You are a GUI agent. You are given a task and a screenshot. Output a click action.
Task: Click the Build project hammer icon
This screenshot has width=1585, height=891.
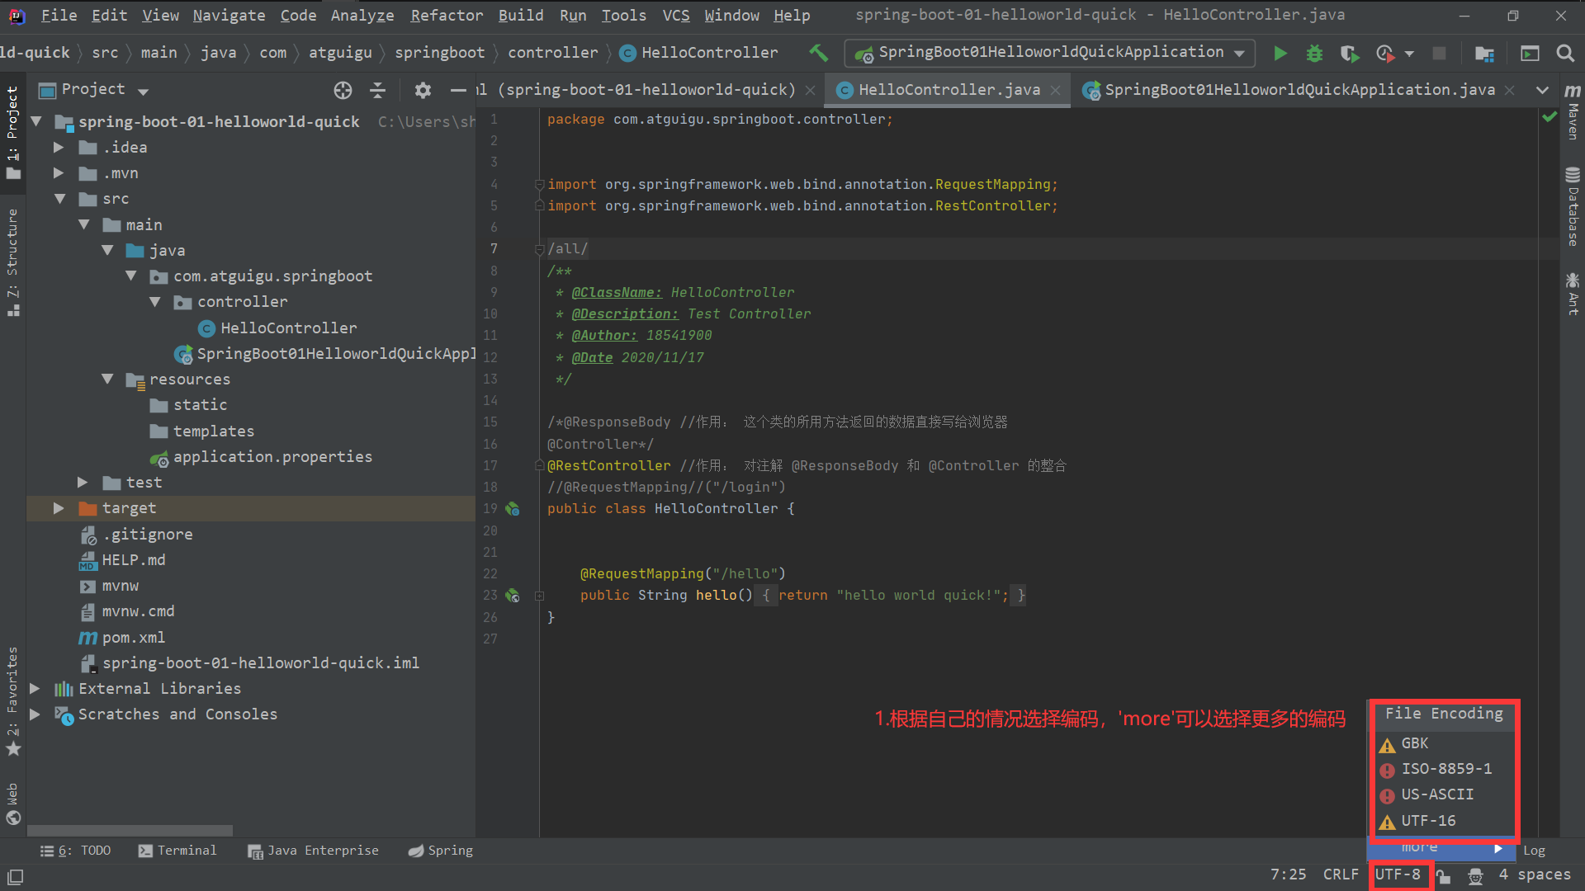[818, 53]
